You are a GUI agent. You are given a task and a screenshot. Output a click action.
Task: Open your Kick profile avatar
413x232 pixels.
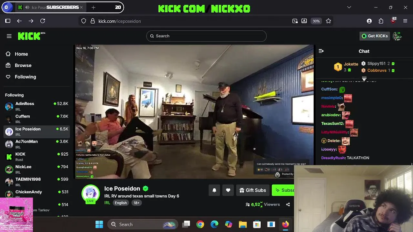tap(397, 36)
